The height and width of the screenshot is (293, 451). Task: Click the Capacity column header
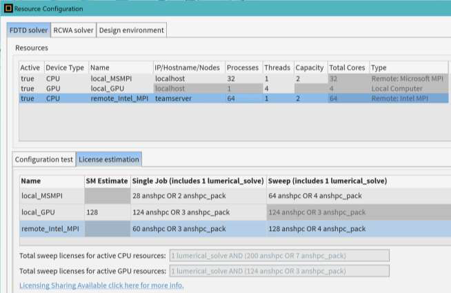pos(310,68)
